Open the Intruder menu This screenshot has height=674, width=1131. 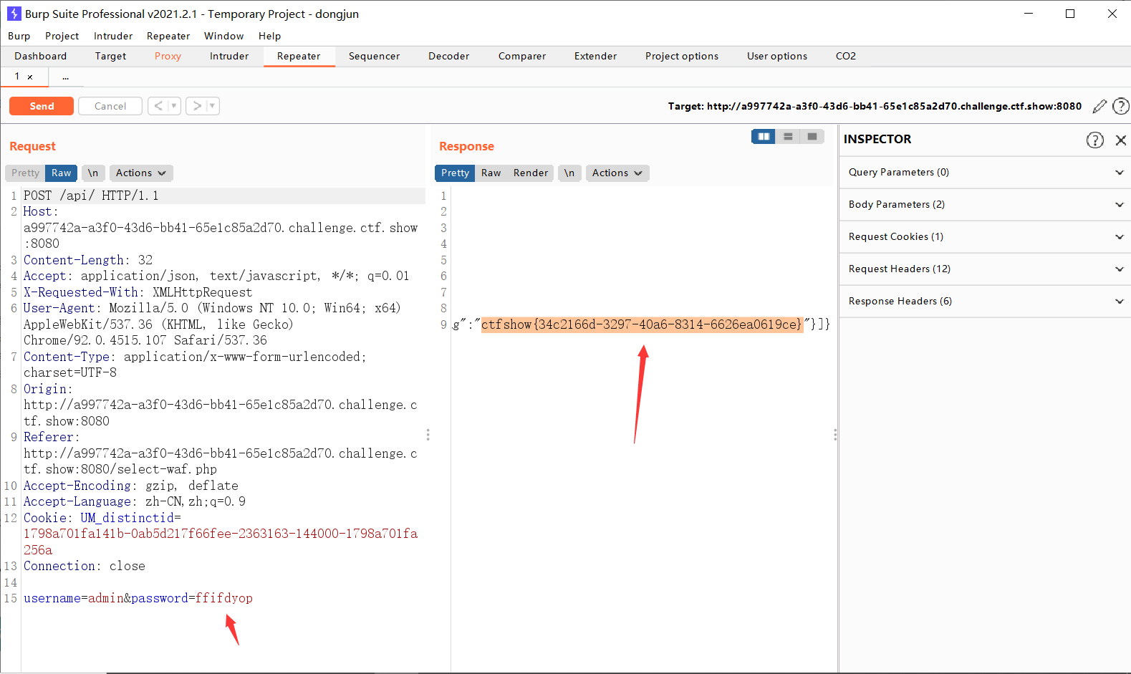113,36
